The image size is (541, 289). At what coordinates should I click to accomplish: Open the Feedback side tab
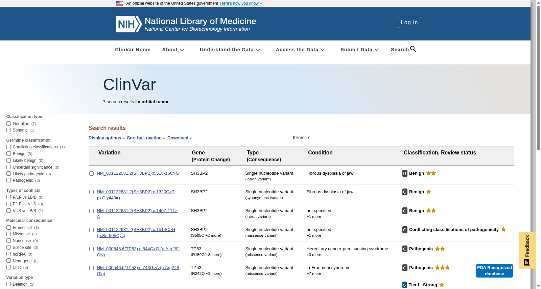[x=527, y=250]
